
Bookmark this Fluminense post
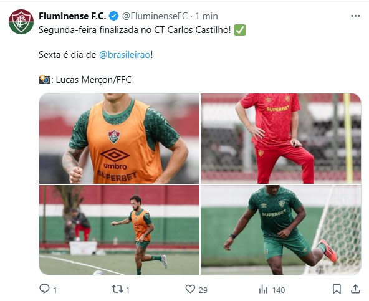click(337, 289)
